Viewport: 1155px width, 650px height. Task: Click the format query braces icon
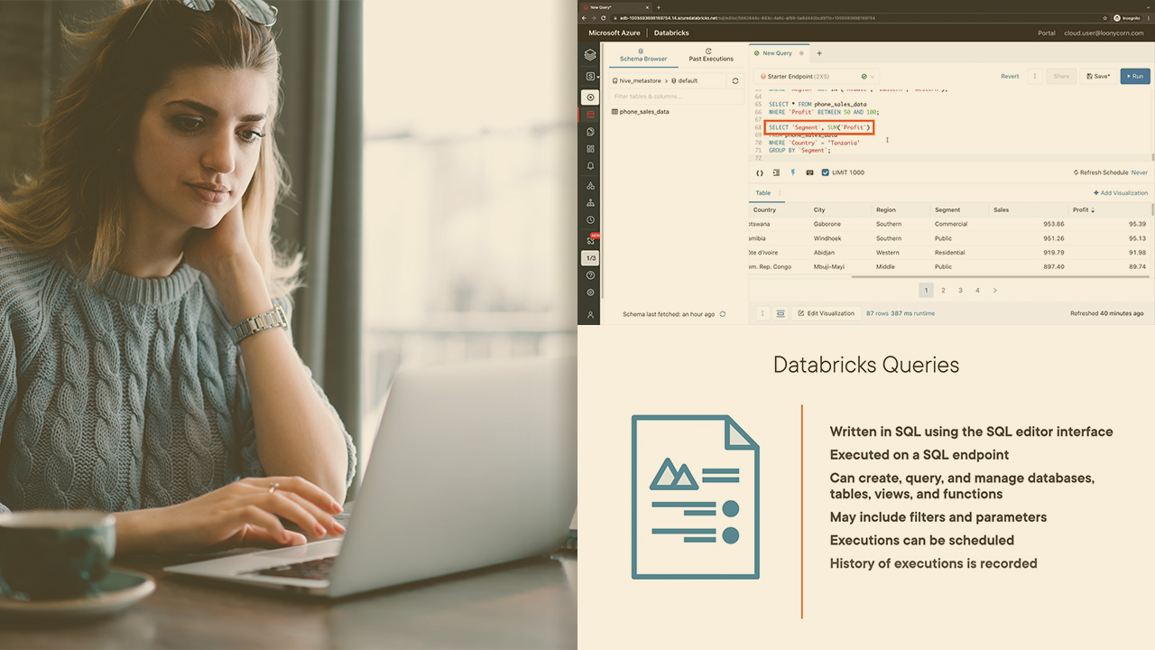[x=759, y=172]
